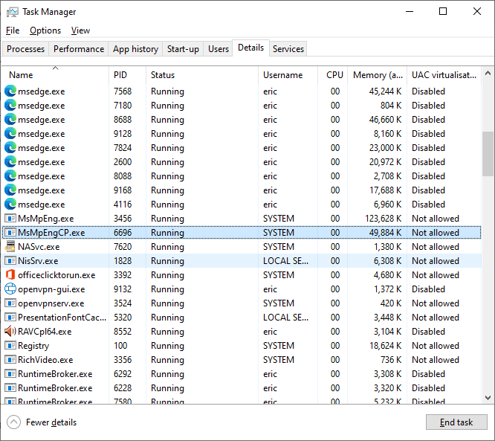Open the File menu
Viewport: 495px width, 441px height.
coord(13,30)
